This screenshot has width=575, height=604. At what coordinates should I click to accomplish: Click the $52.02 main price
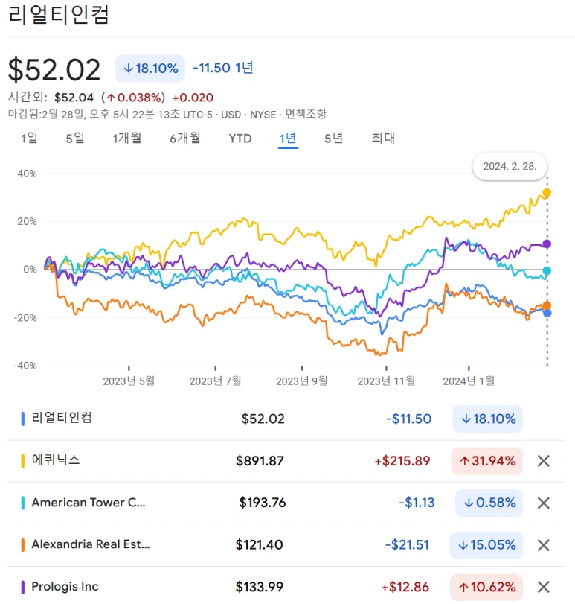tap(54, 70)
